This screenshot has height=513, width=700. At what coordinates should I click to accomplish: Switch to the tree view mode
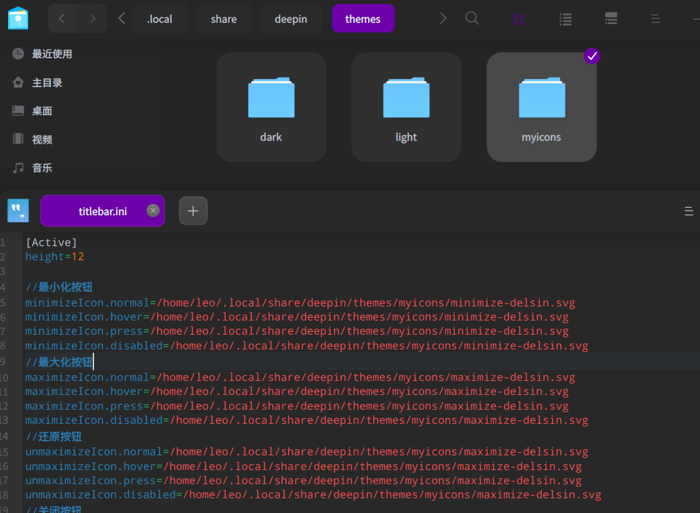coord(611,19)
